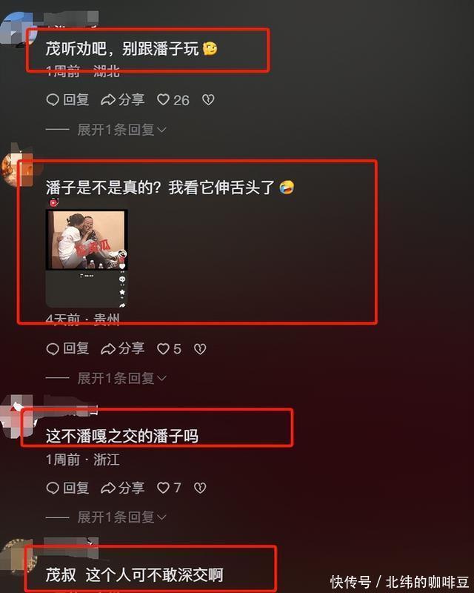
Task: Reply to the 潘子是不是真的 comment
Action: coord(67,348)
